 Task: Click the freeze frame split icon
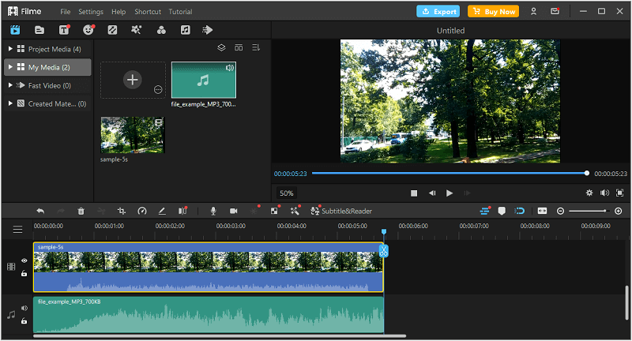(182, 211)
